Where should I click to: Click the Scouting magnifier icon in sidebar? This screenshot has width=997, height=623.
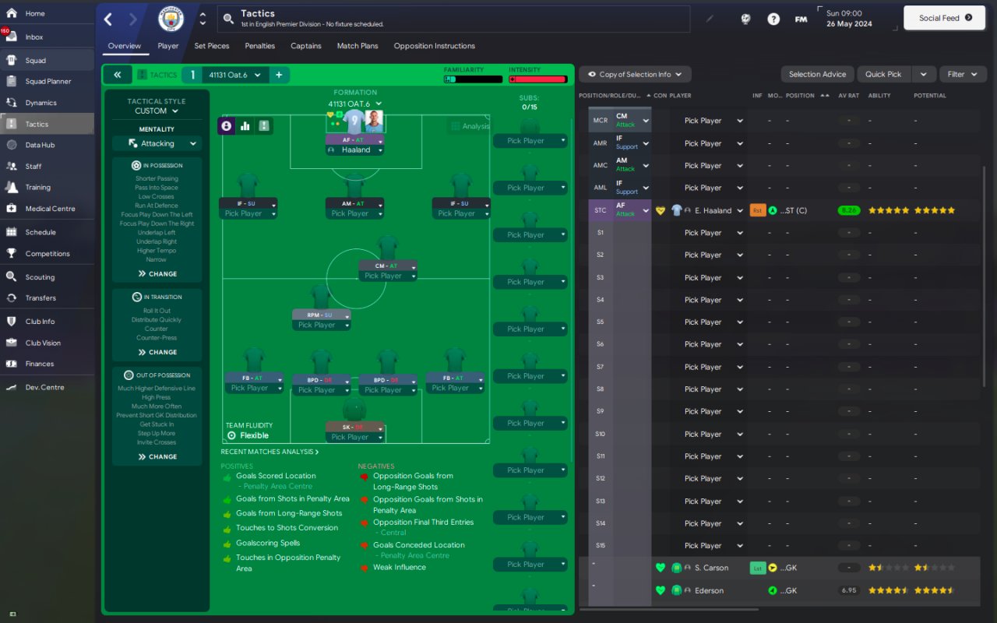tap(11, 276)
